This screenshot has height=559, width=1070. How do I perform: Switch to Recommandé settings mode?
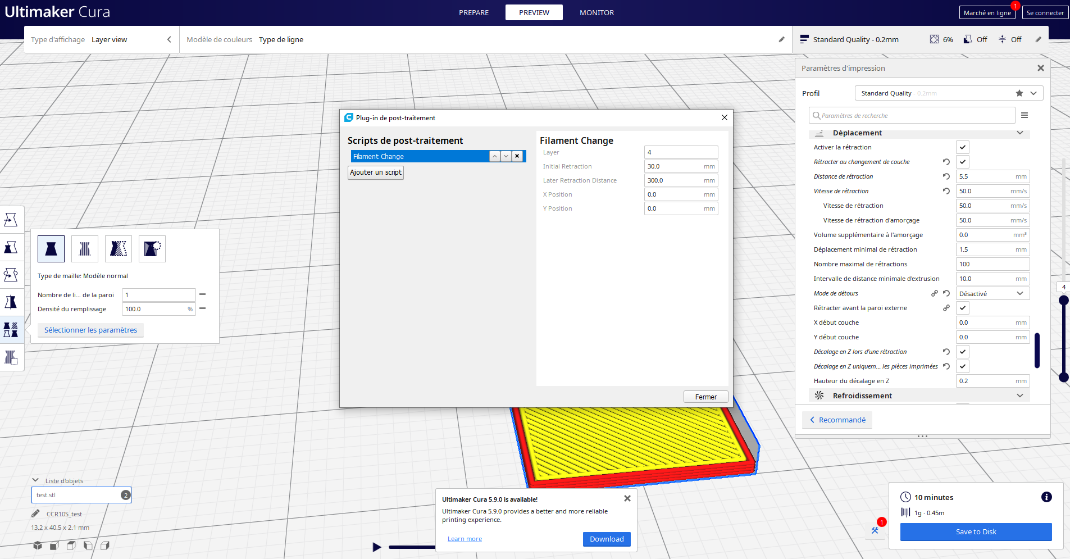pos(837,420)
